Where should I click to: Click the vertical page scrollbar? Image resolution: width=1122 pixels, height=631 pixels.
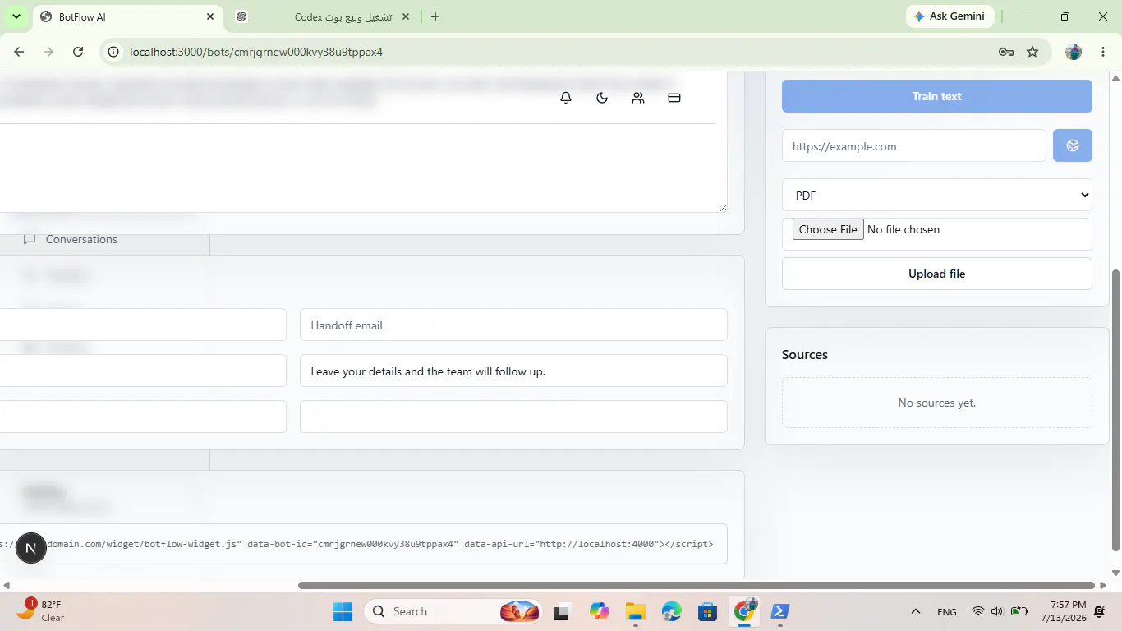[1115, 411]
